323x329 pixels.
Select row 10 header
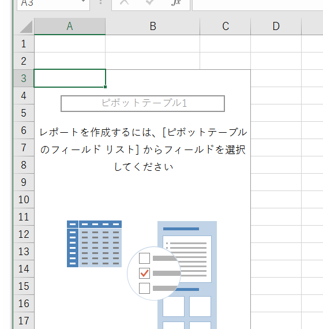click(x=24, y=200)
